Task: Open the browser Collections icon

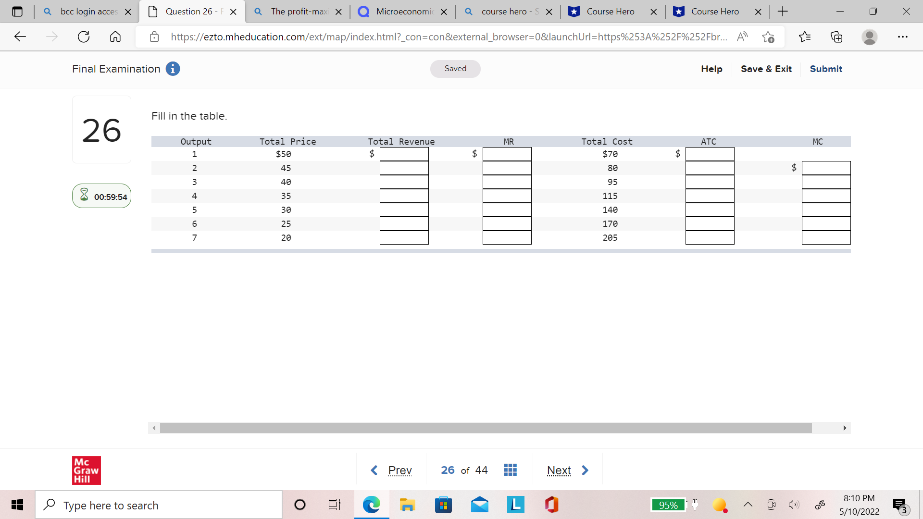Action: click(836, 37)
